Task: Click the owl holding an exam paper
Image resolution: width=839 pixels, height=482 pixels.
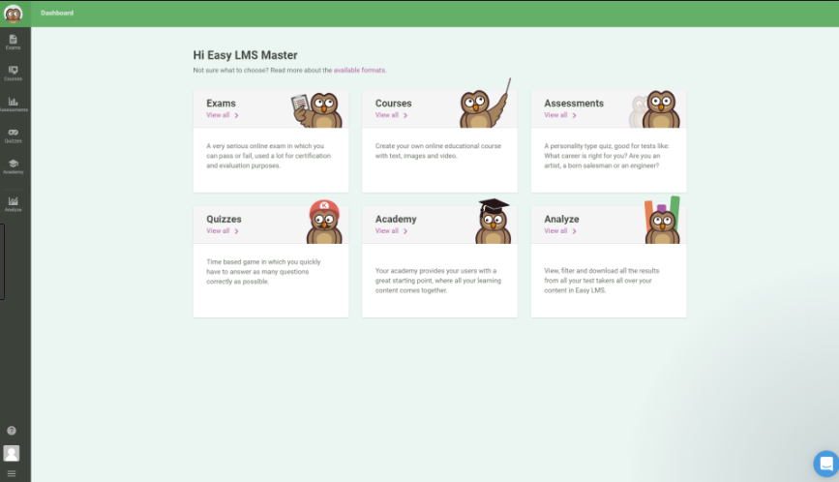Action: tap(317, 109)
